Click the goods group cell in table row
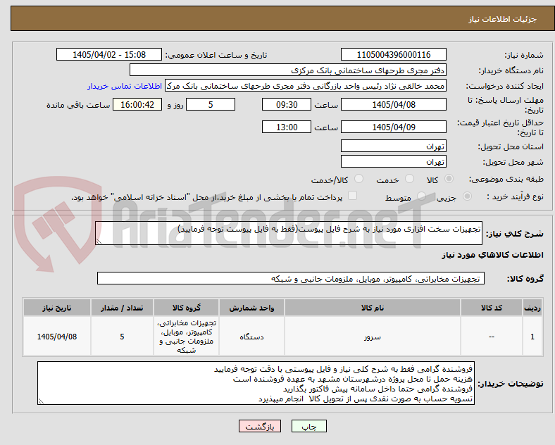 click(x=186, y=337)
